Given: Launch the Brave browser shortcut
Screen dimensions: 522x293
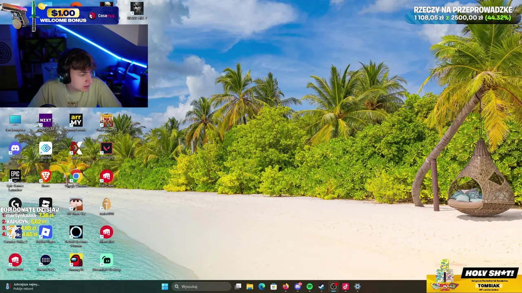Looking at the screenshot, I should point(46,178).
